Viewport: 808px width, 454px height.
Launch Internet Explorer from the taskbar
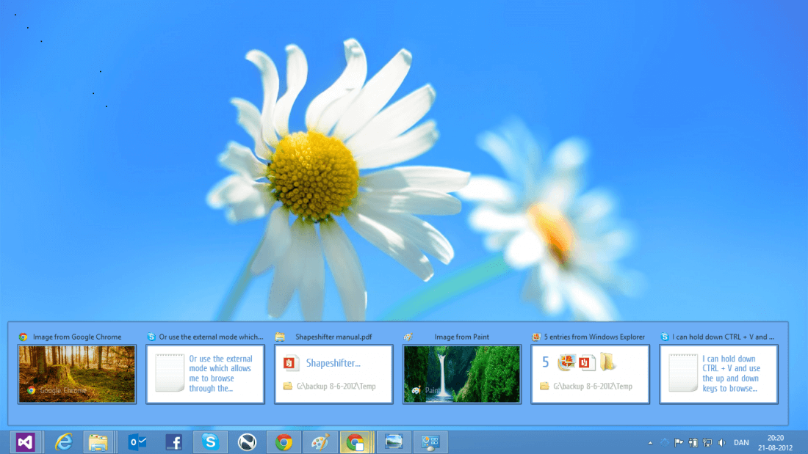pyautogui.click(x=64, y=442)
